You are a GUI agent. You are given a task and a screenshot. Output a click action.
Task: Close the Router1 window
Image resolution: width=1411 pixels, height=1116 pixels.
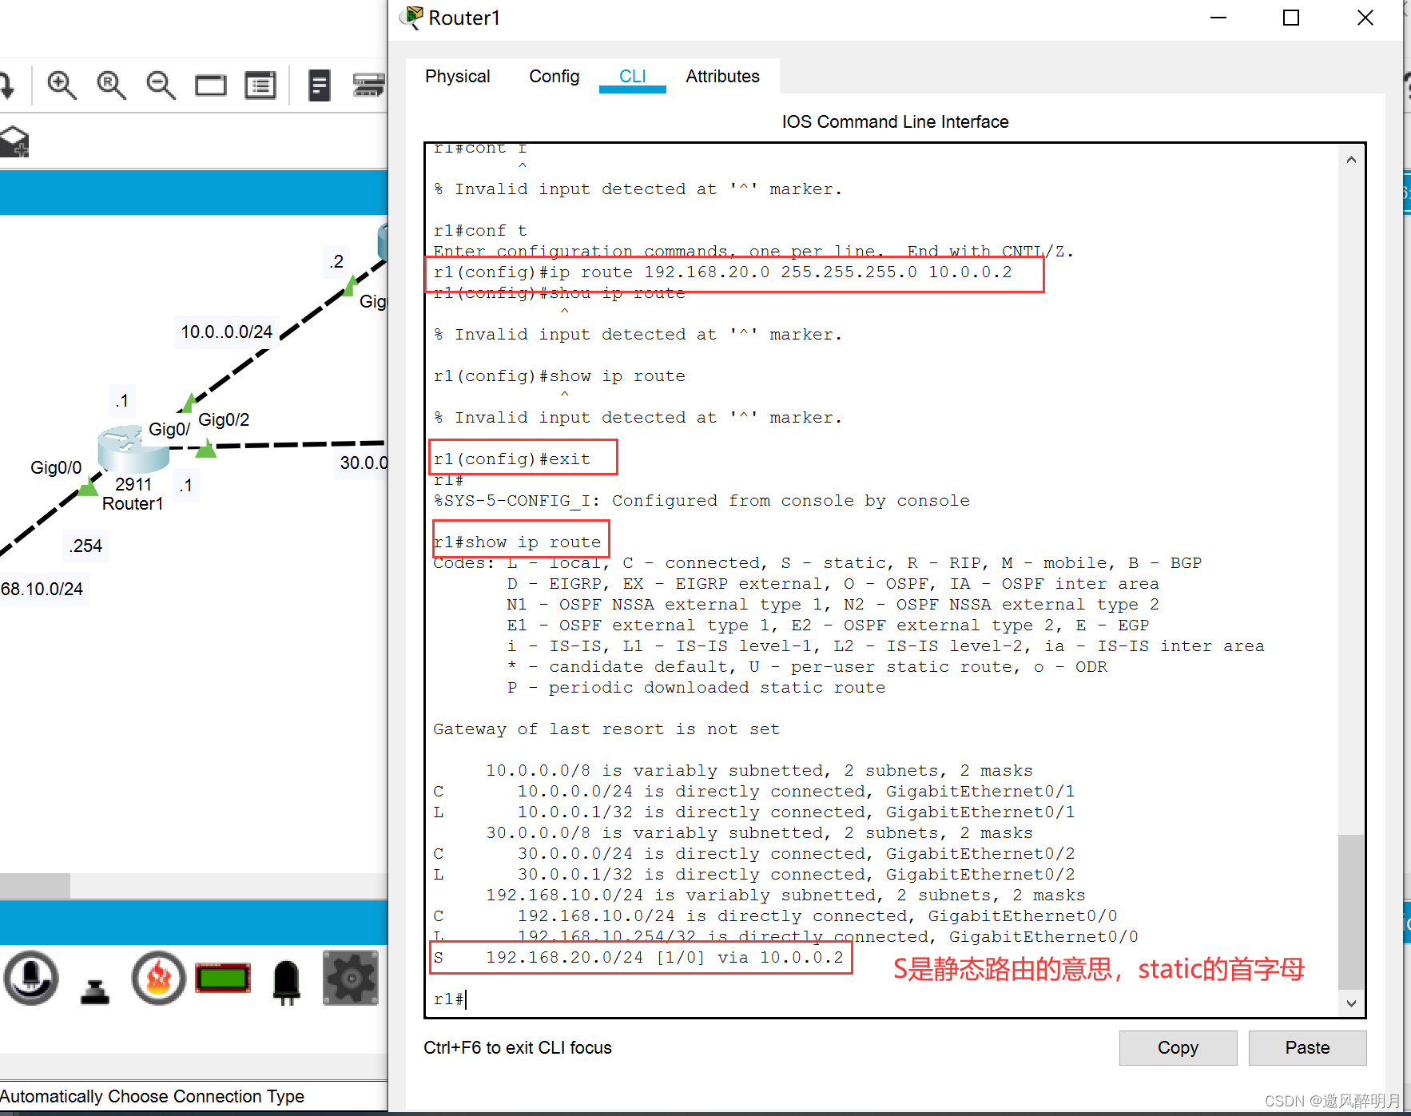(x=1365, y=18)
